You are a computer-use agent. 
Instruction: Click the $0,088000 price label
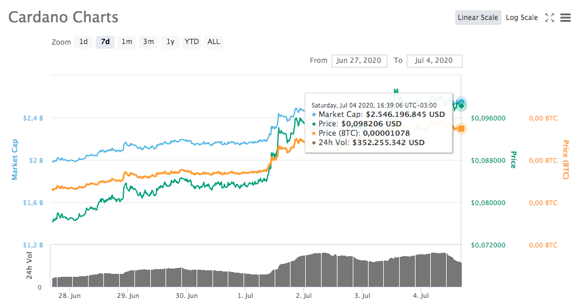click(488, 160)
